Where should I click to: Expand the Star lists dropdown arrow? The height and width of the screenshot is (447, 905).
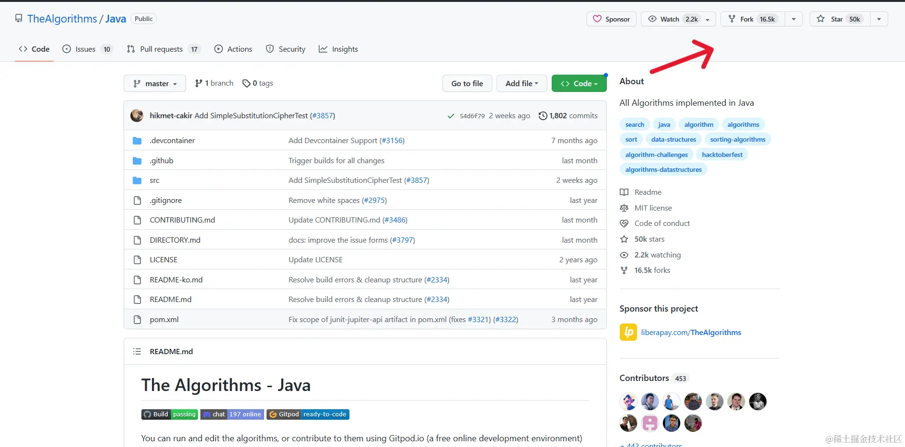point(879,19)
